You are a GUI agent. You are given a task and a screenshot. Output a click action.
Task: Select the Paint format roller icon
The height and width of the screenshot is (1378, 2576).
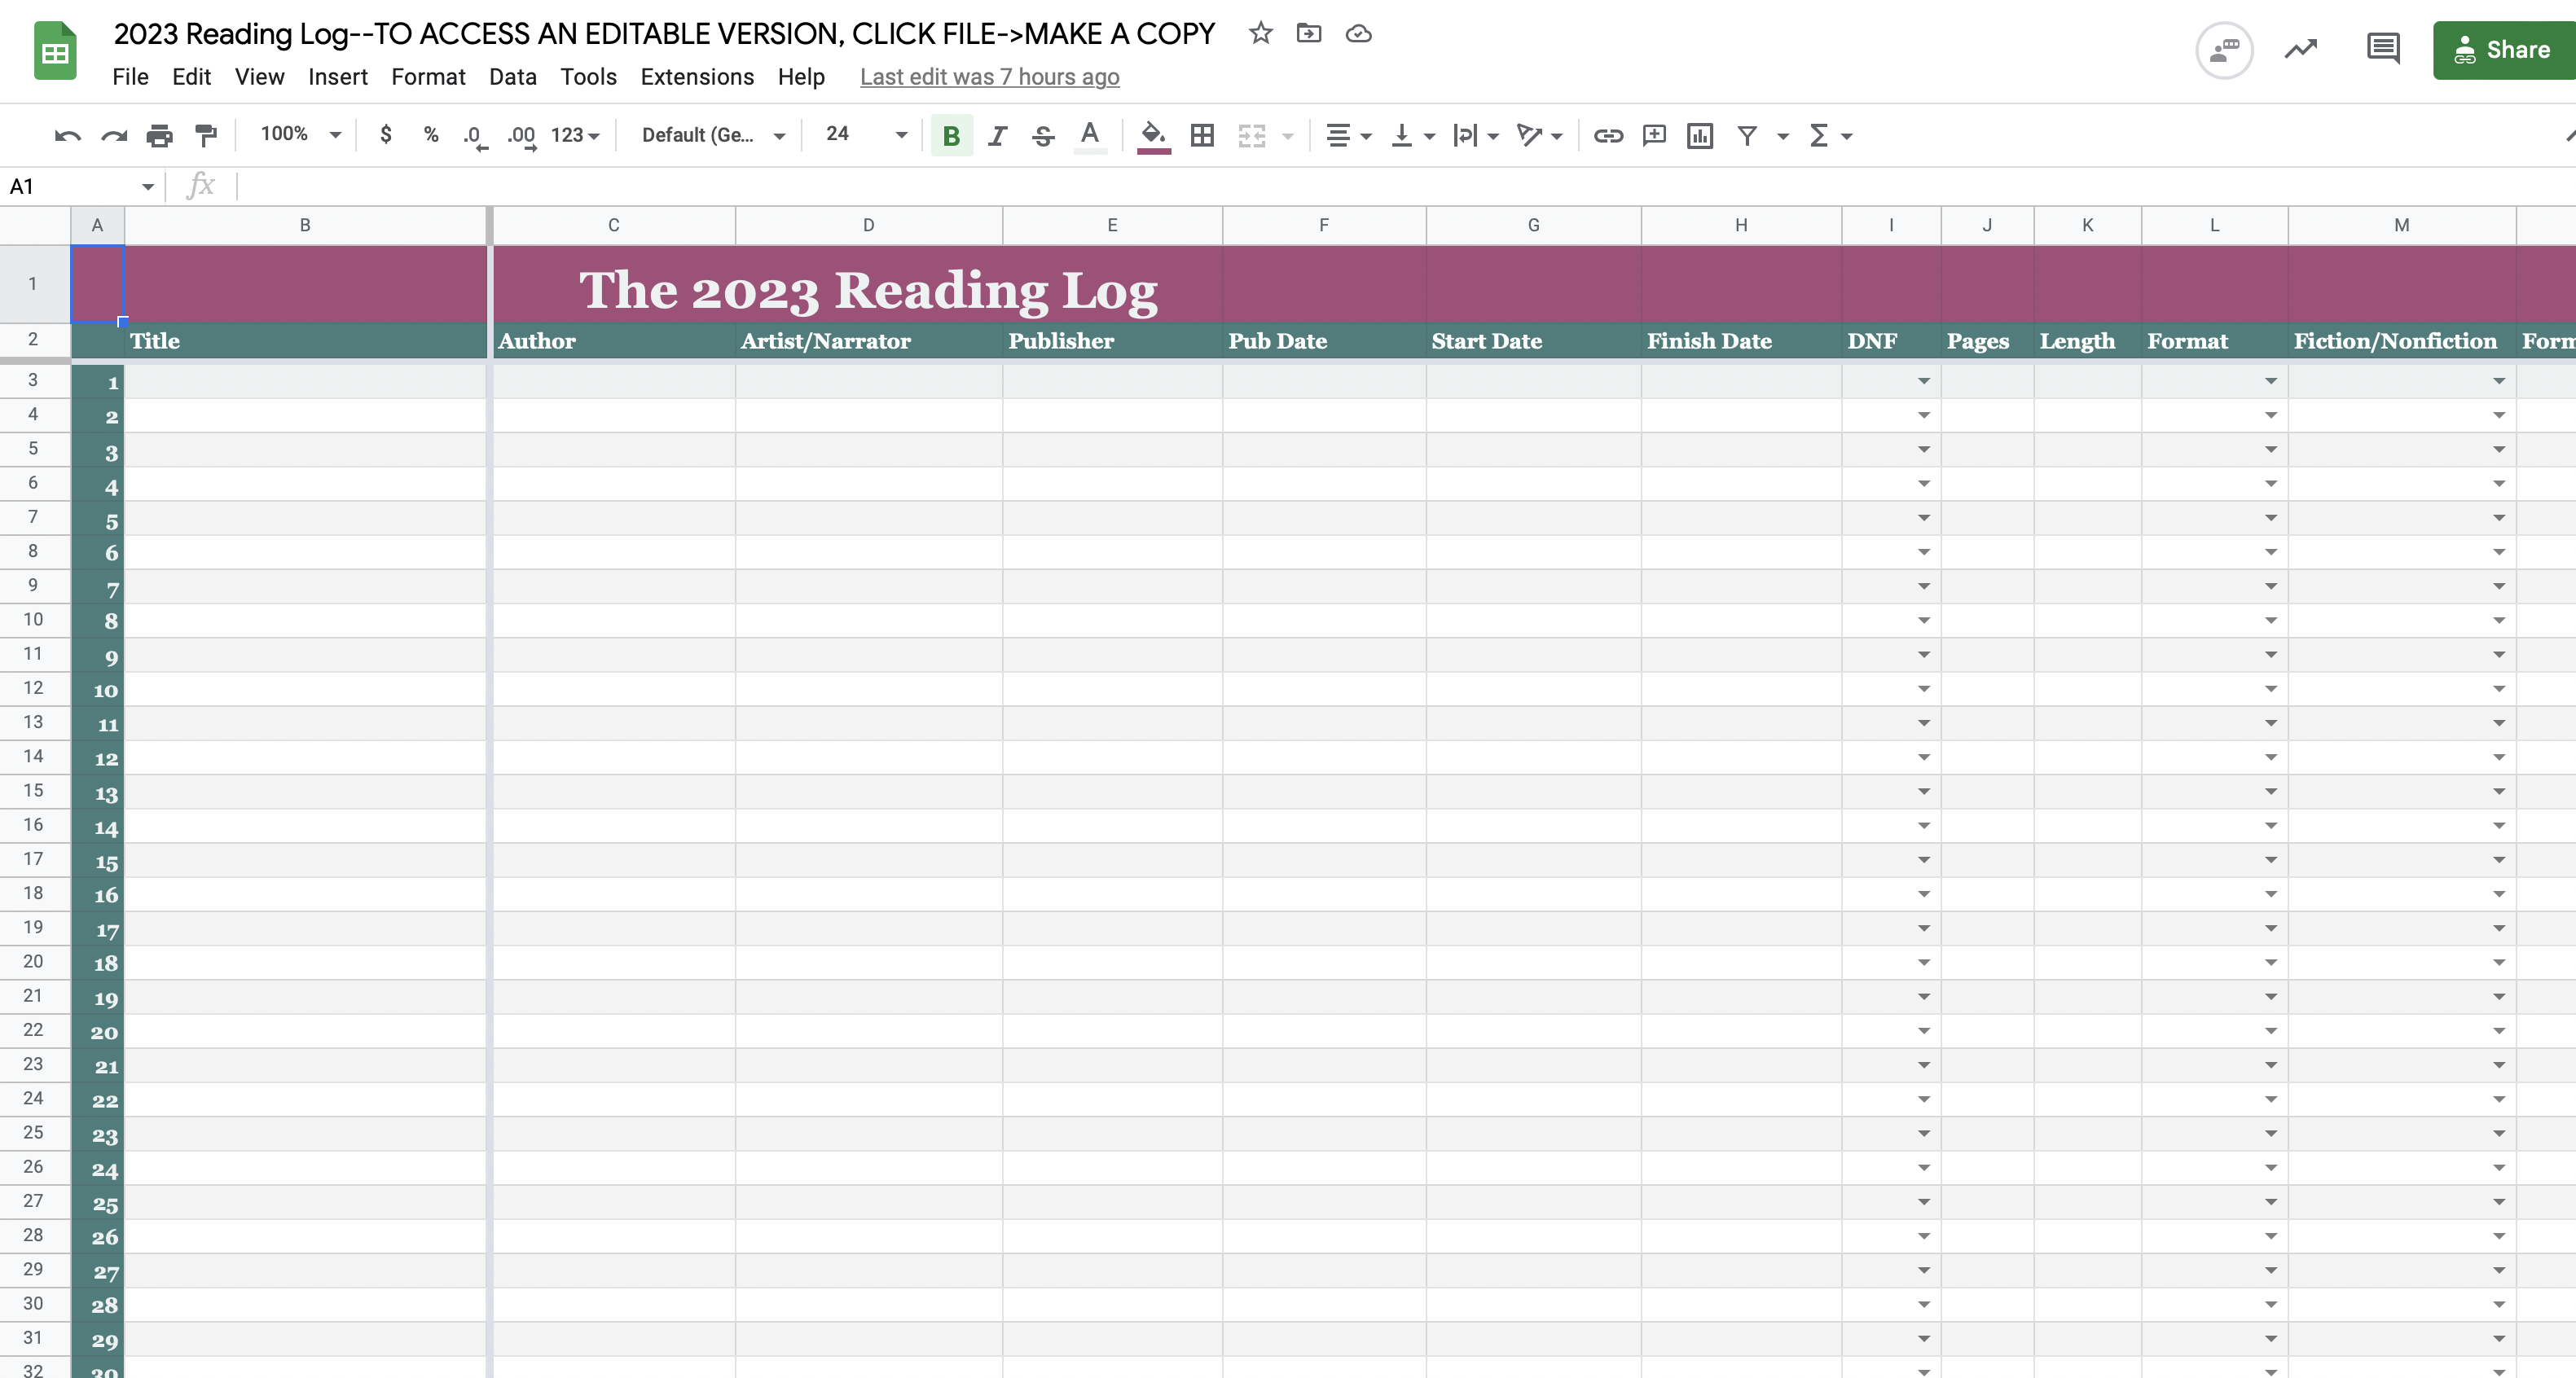pyautogui.click(x=206, y=135)
